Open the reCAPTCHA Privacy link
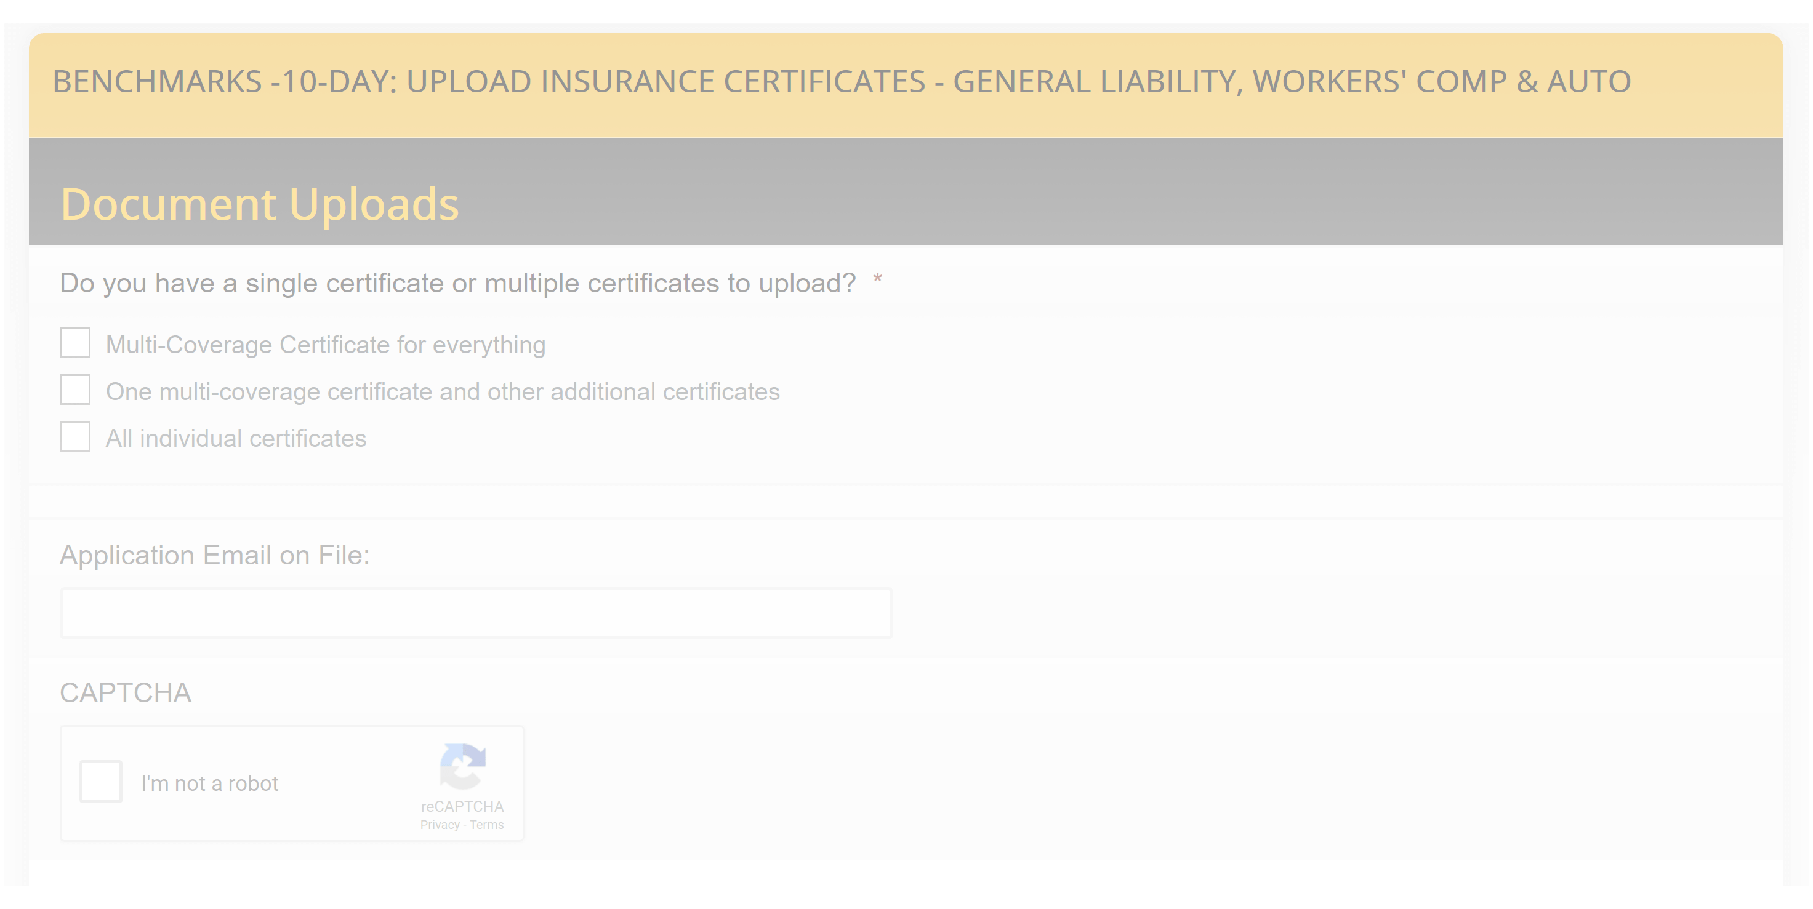 click(x=440, y=825)
